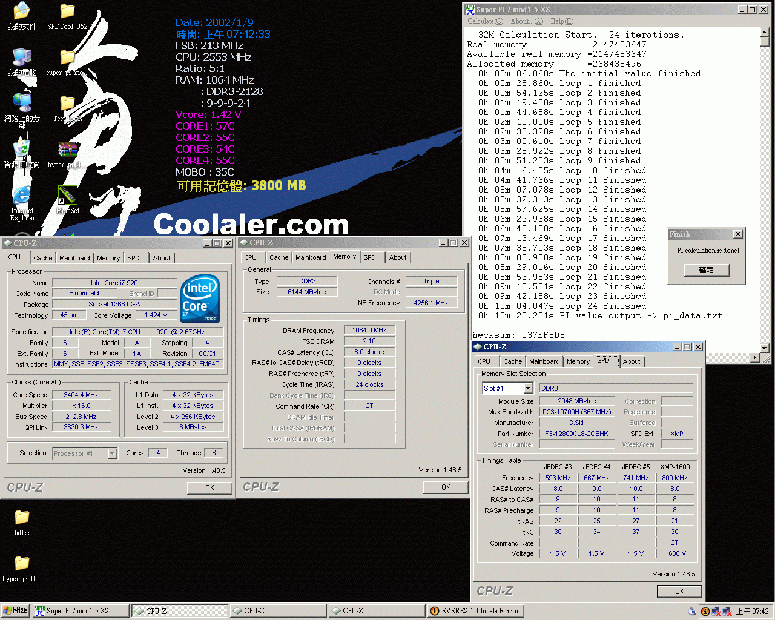Click the system clock in the tray
The width and height of the screenshot is (775, 620).
pos(752,612)
